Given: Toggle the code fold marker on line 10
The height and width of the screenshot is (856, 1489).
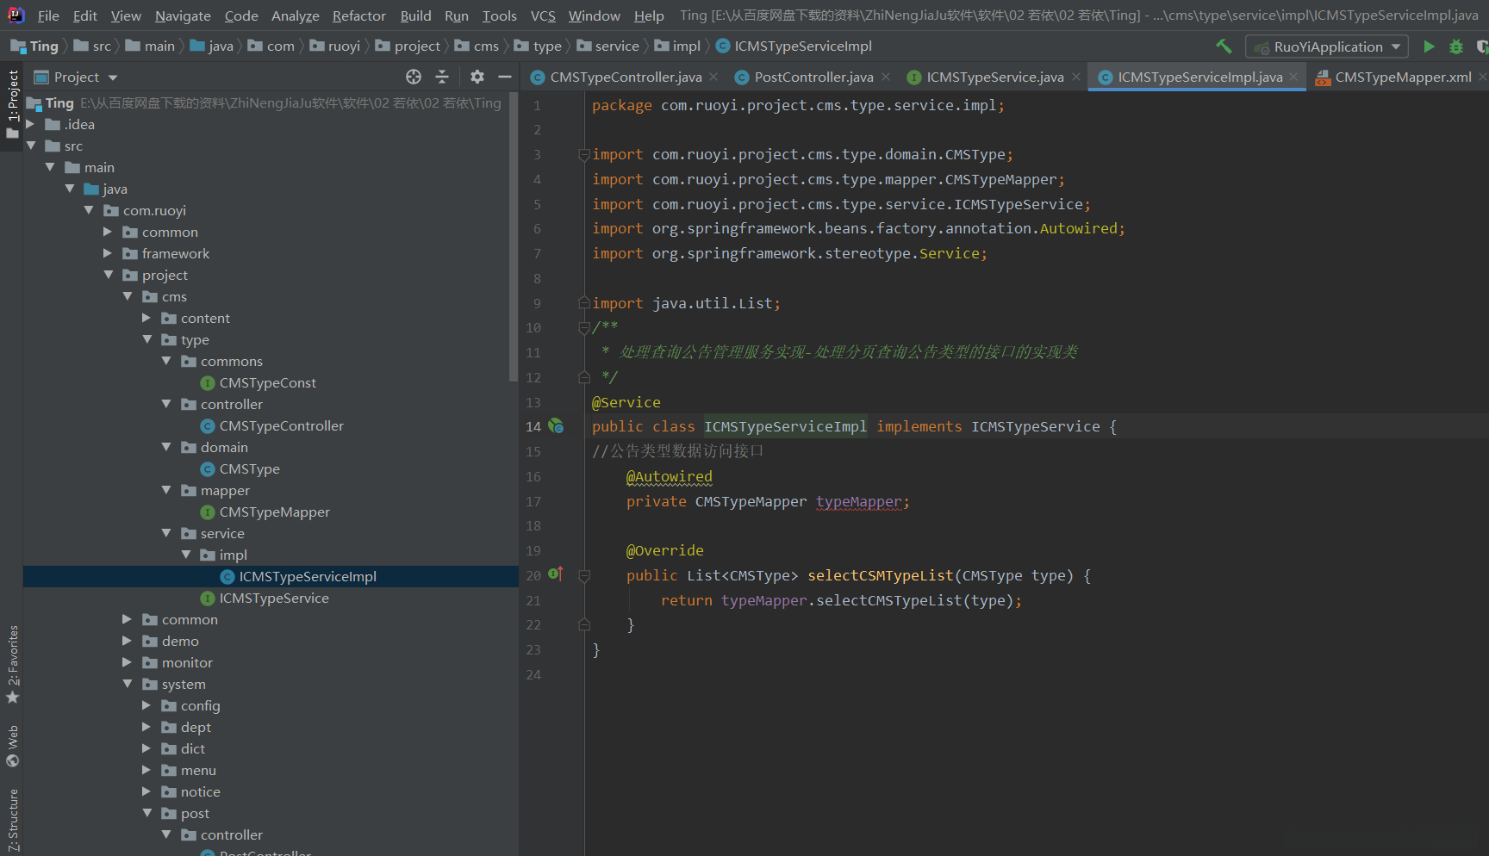Looking at the screenshot, I should (x=584, y=328).
